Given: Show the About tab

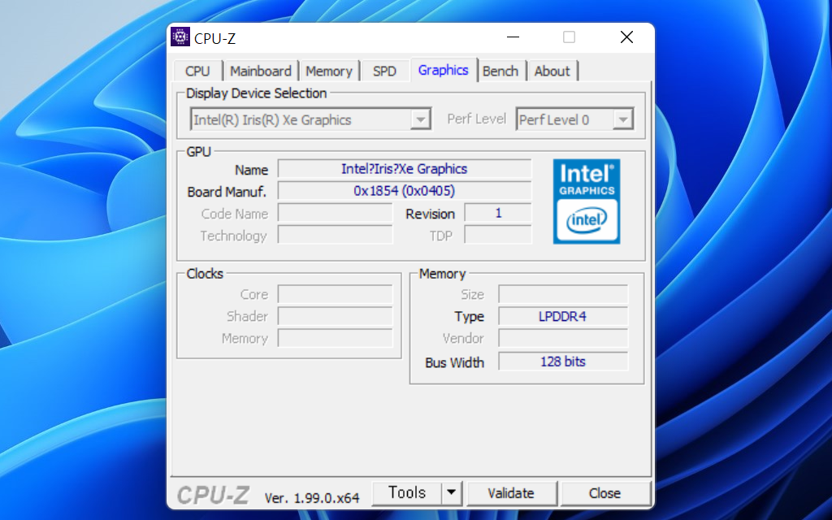Looking at the screenshot, I should [x=552, y=71].
